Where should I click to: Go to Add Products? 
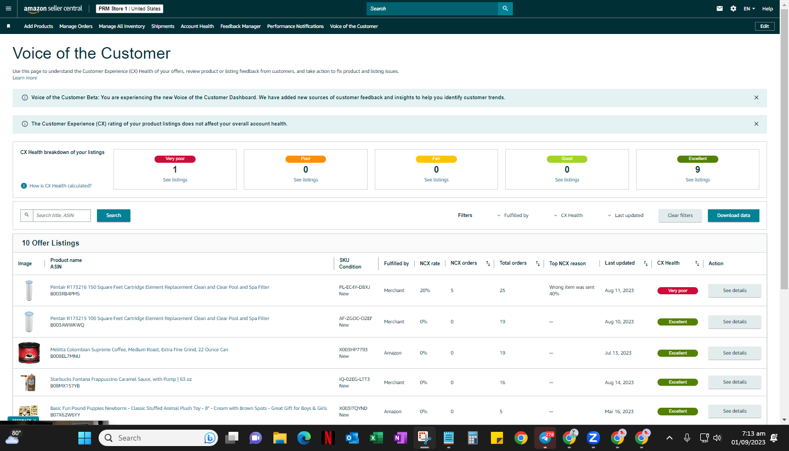pyautogui.click(x=38, y=26)
